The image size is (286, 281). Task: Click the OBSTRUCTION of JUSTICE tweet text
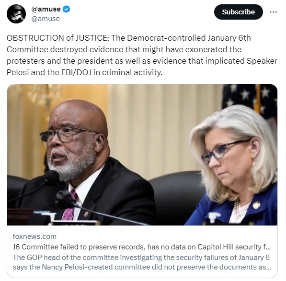click(x=142, y=55)
